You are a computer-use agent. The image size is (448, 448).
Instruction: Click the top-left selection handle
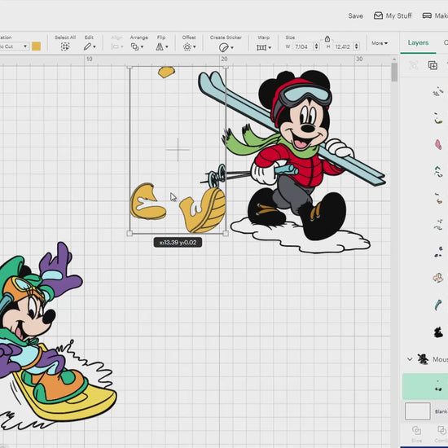click(130, 68)
